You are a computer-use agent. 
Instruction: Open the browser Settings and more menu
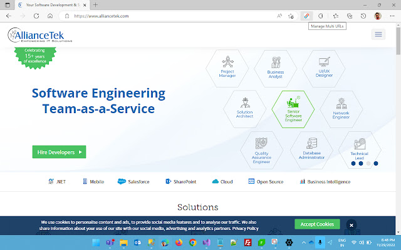pyautogui.click(x=392, y=16)
